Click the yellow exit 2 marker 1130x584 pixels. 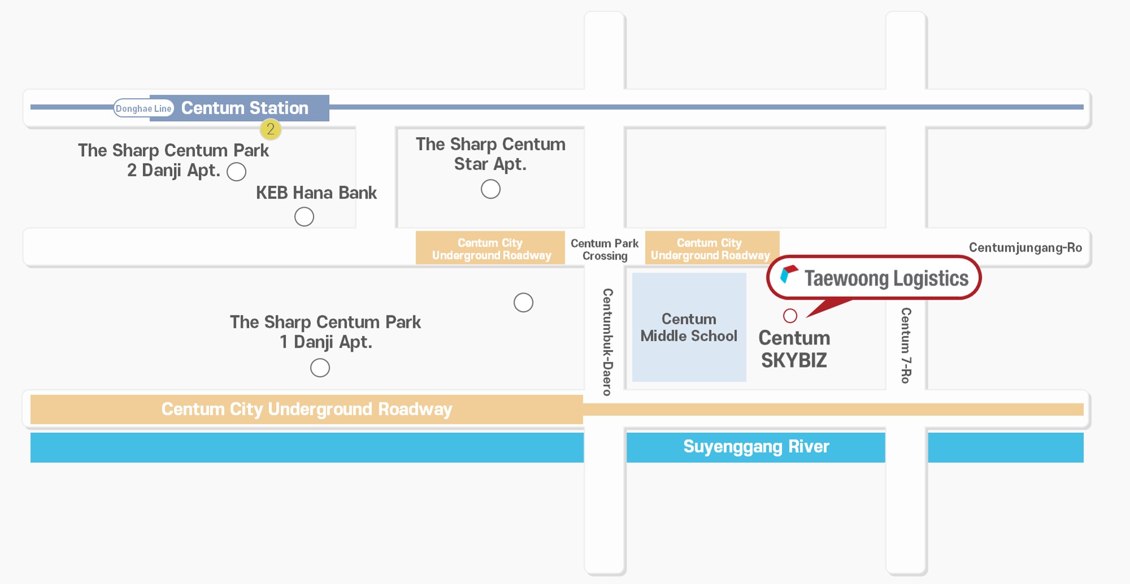(270, 129)
